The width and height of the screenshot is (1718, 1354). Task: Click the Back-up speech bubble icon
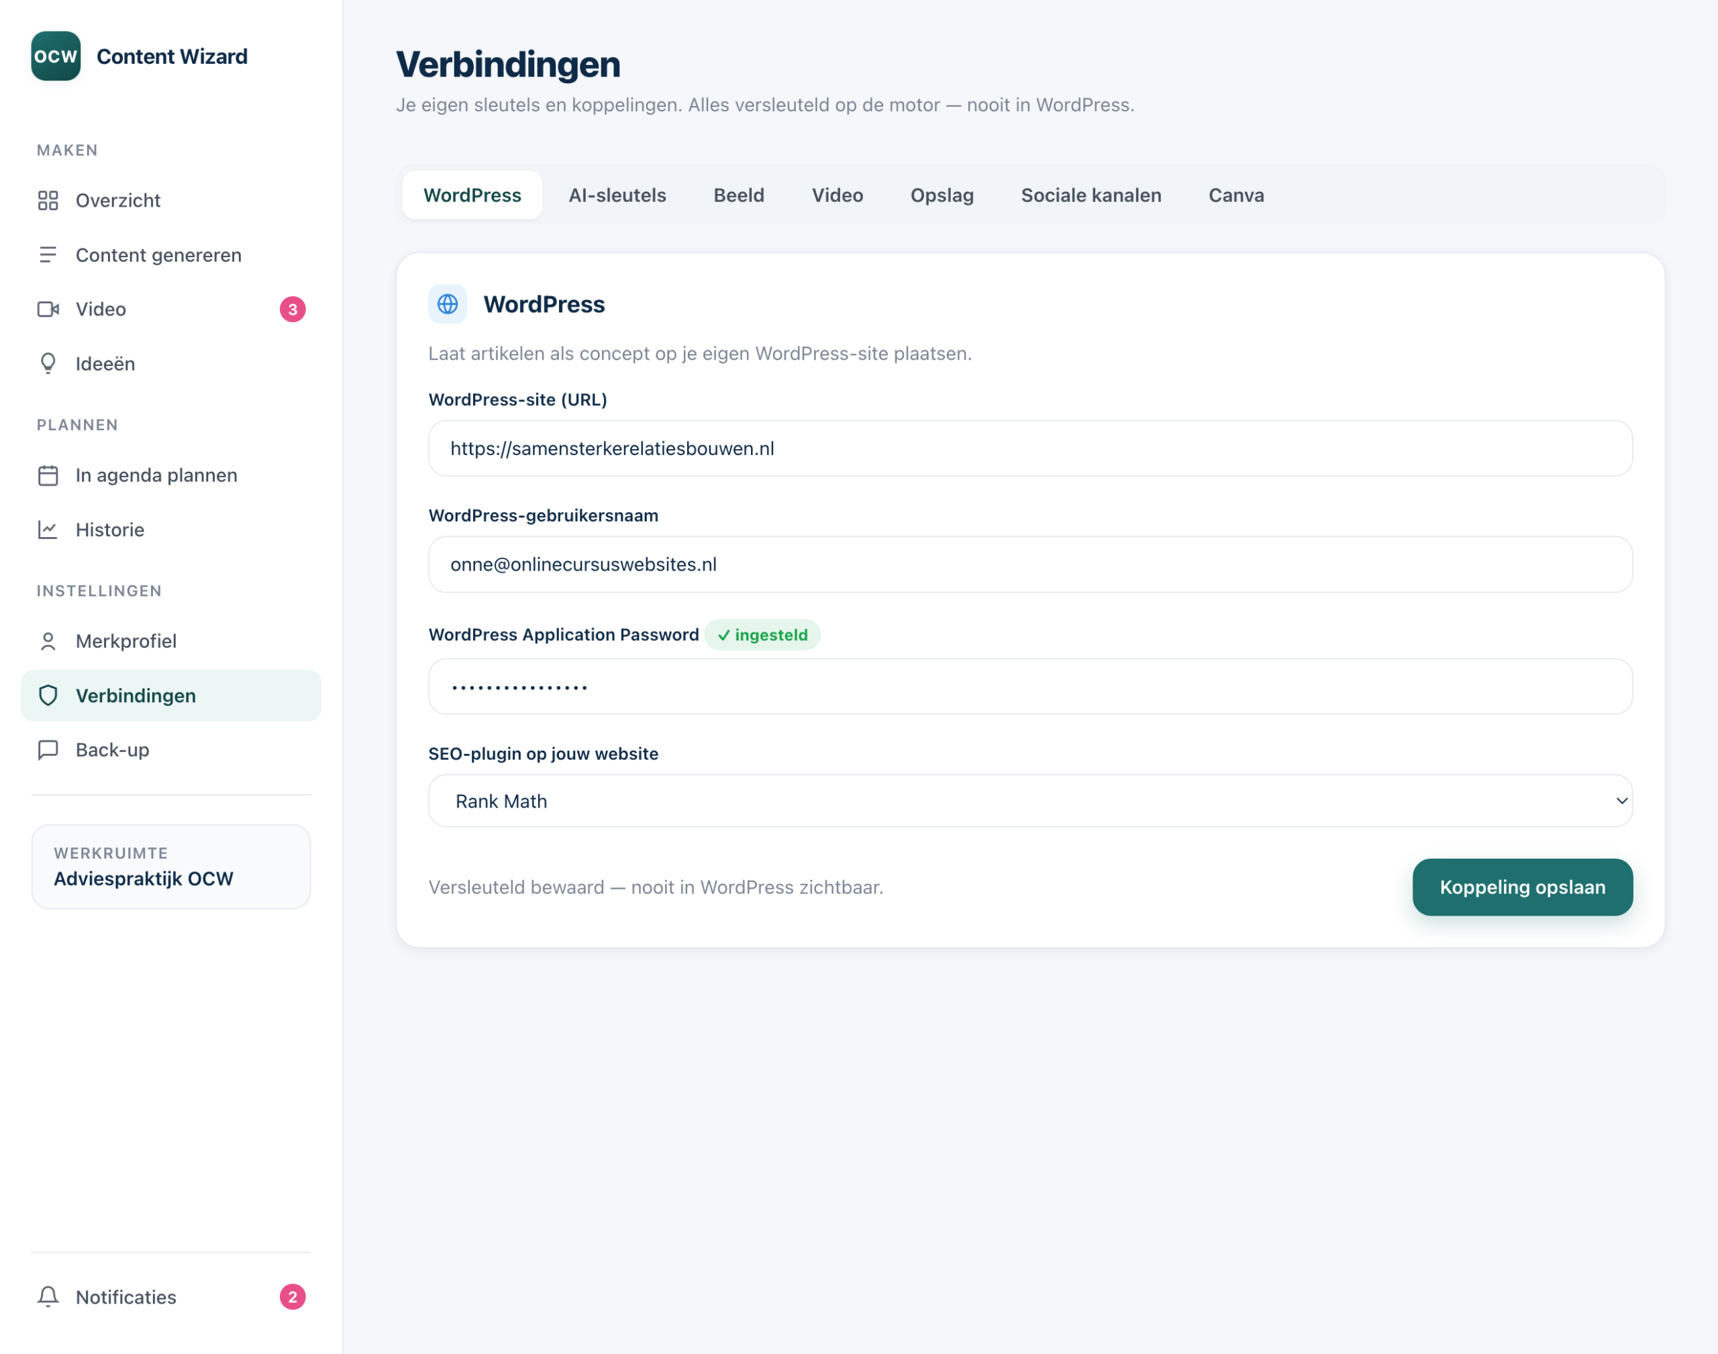coord(48,750)
